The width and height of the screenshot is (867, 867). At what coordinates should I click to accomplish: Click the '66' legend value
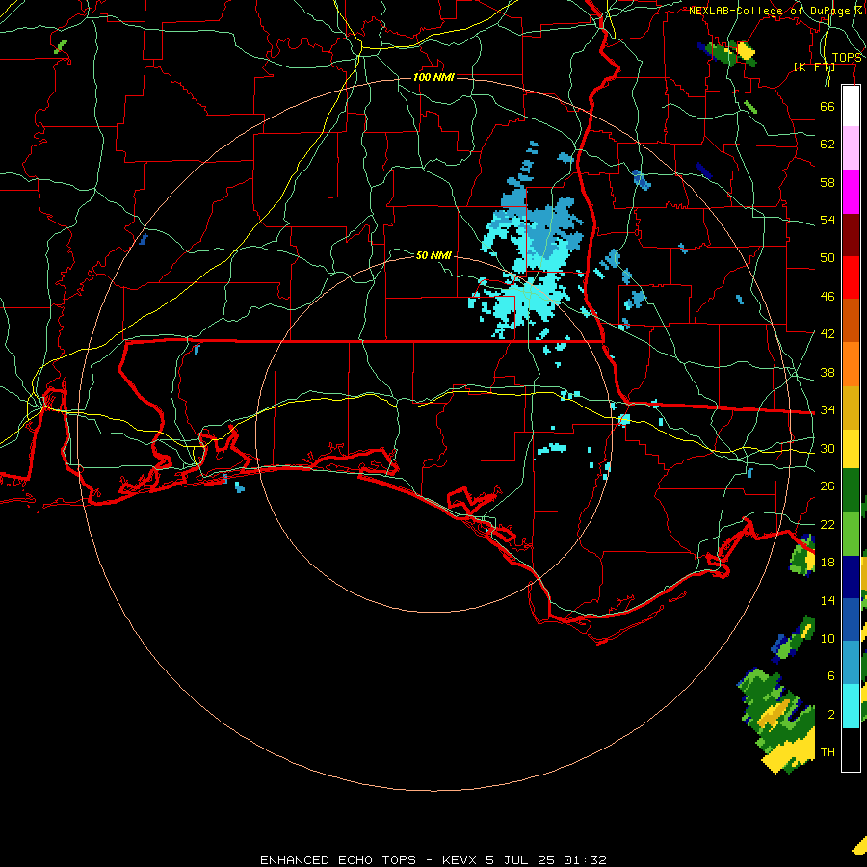[x=828, y=107]
